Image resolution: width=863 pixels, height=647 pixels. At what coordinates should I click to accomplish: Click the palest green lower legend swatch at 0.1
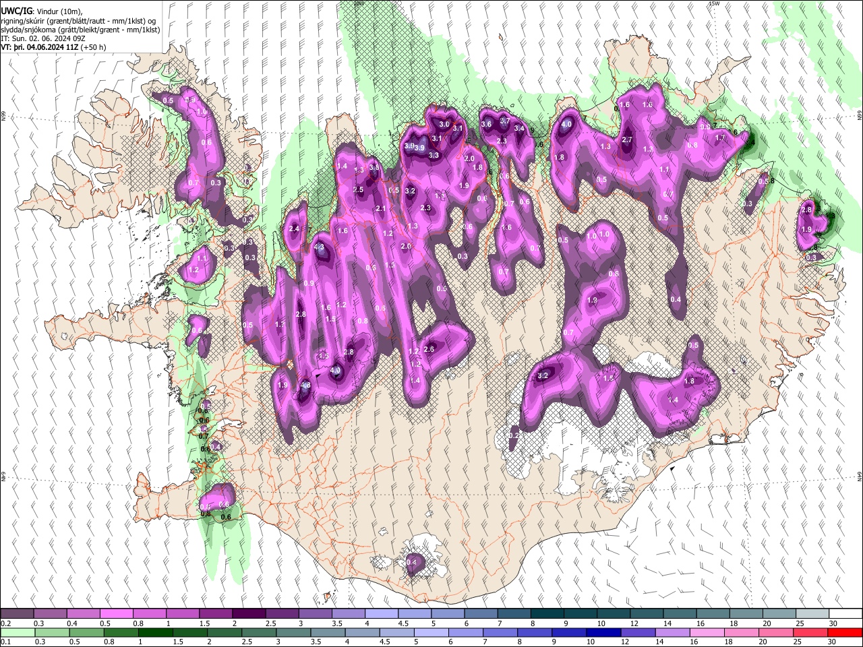coord(18,632)
